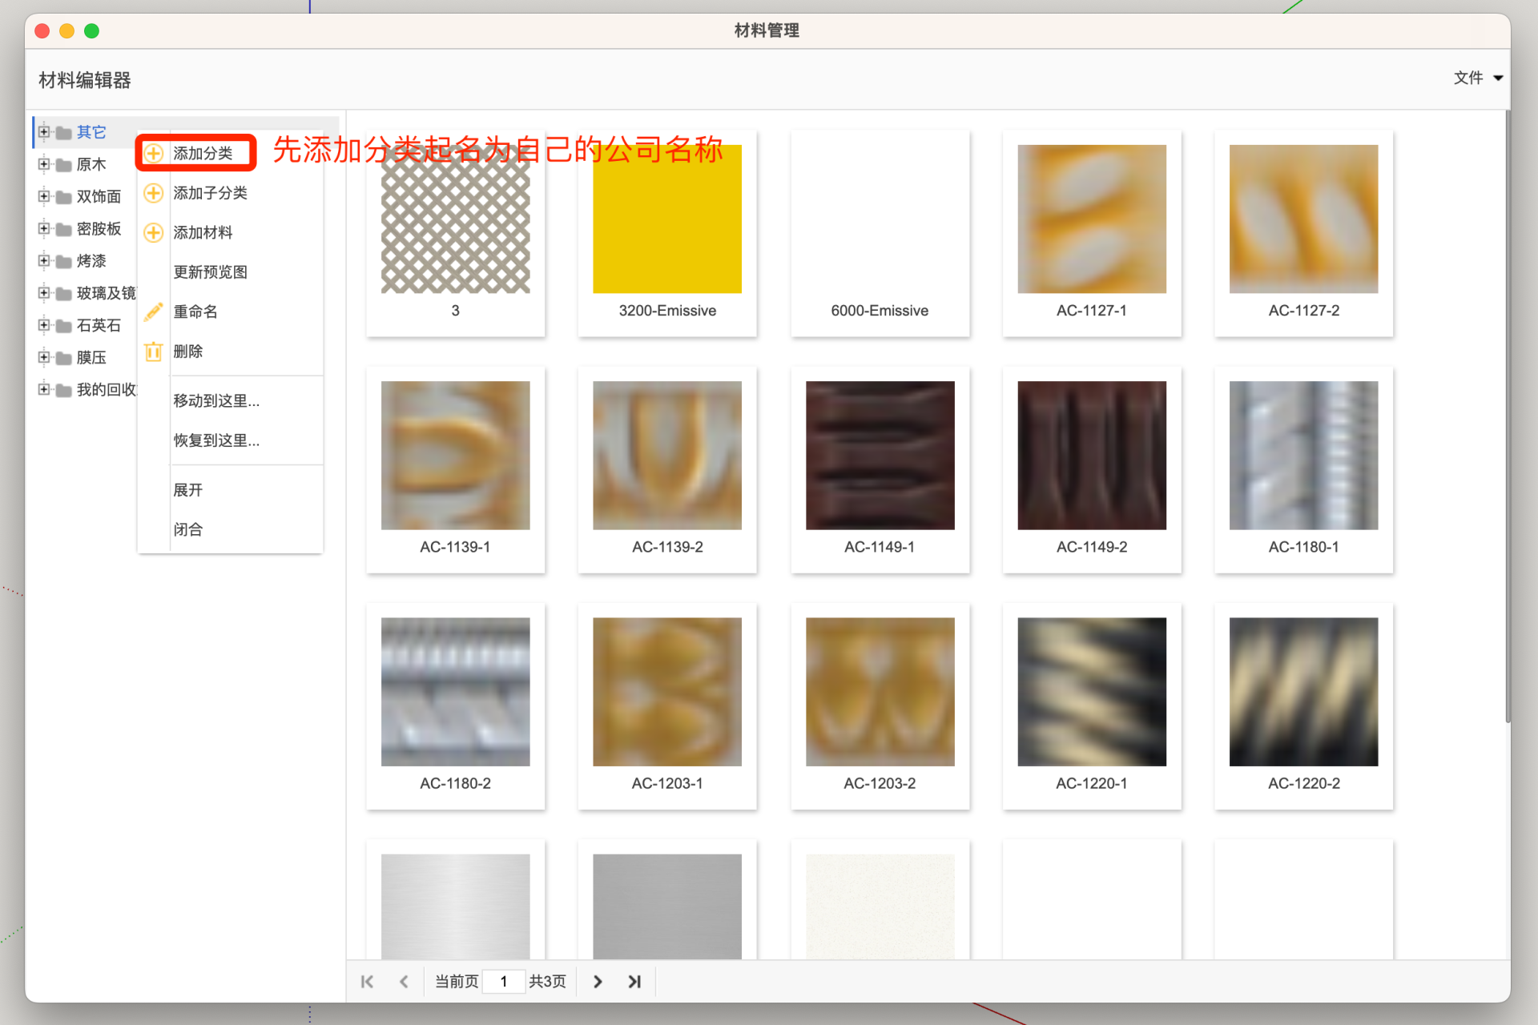Click folder icon of 石英石 category
This screenshot has width=1538, height=1025.
coord(64,326)
